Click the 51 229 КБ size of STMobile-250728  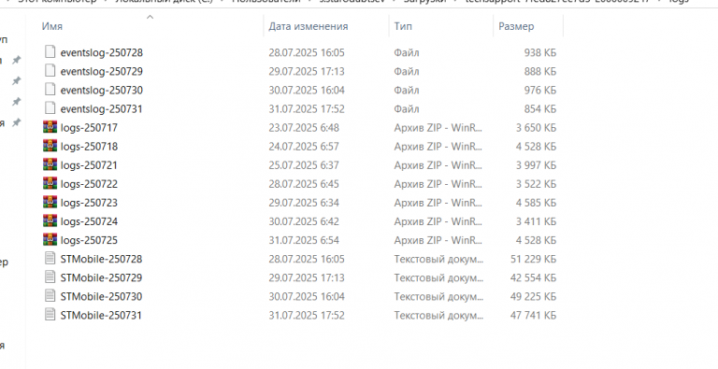click(534, 259)
